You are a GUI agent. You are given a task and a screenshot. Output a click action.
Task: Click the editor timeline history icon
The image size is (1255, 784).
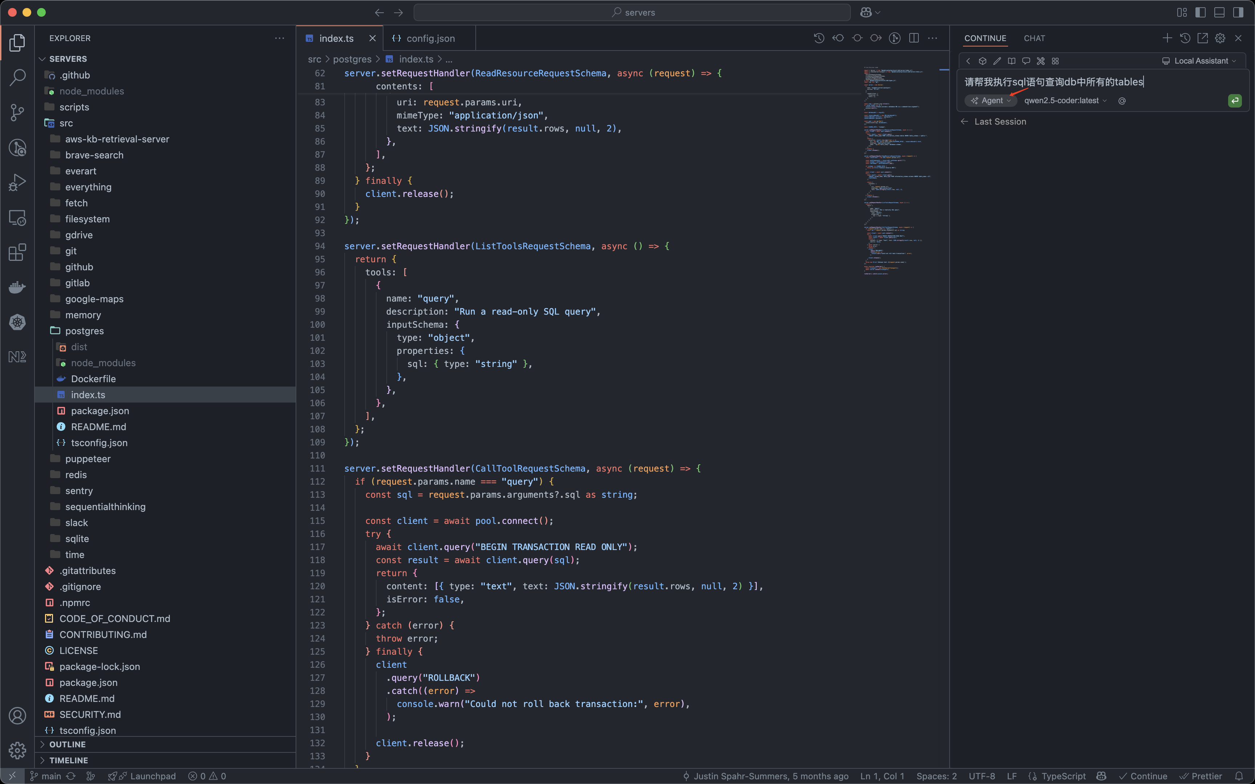[819, 39]
